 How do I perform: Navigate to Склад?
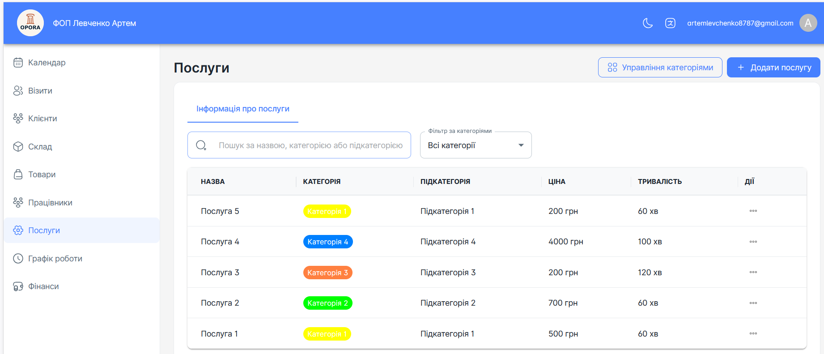(81, 147)
